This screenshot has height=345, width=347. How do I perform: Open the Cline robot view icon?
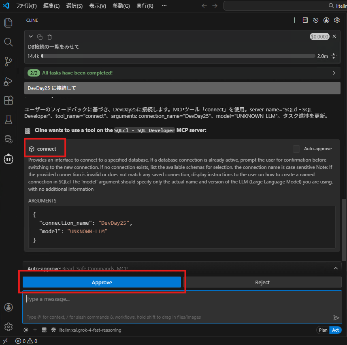pyautogui.click(x=9, y=159)
